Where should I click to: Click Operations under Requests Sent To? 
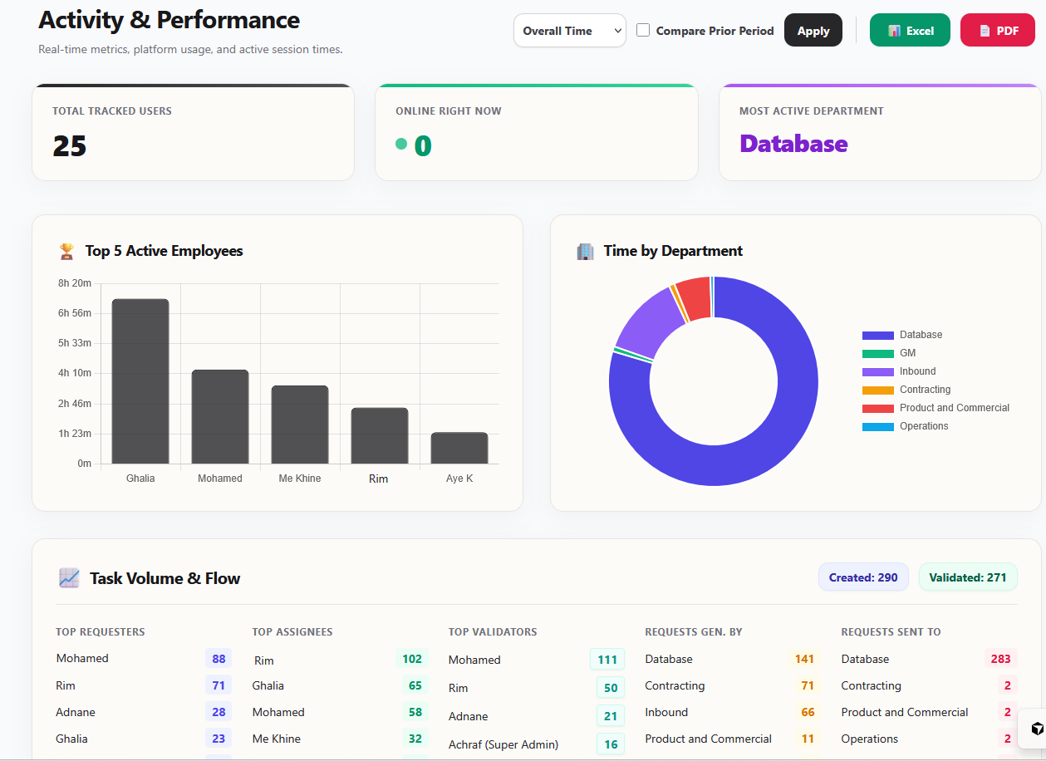(869, 739)
